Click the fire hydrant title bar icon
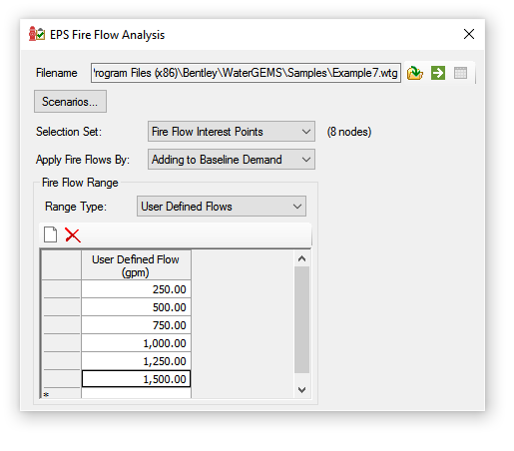The image size is (514, 451). [x=37, y=34]
